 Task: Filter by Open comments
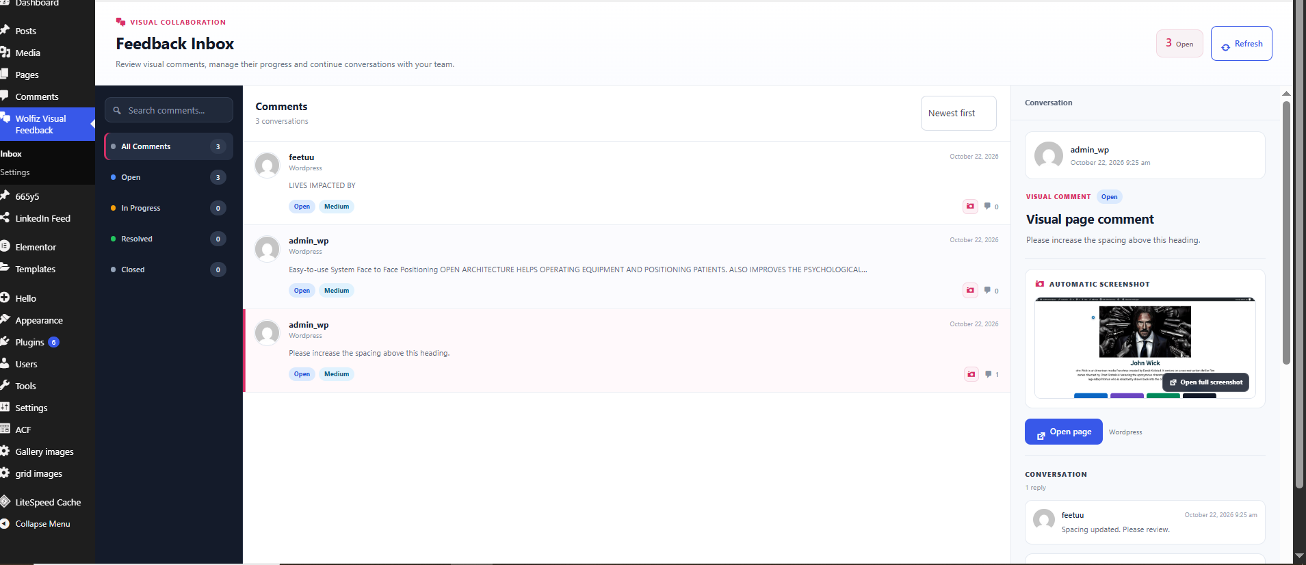tap(168, 177)
